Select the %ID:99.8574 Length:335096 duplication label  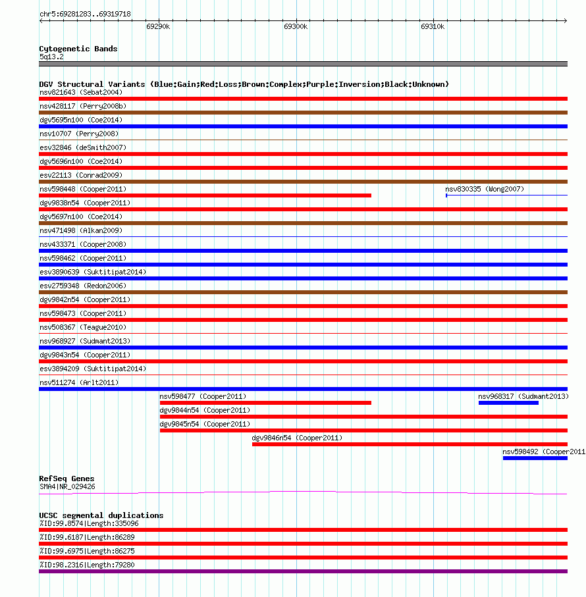point(89,523)
